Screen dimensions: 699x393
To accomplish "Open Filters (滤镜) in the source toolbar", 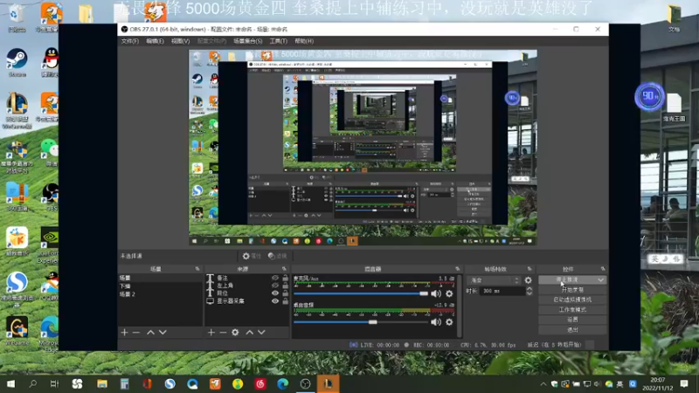I will coord(278,256).
